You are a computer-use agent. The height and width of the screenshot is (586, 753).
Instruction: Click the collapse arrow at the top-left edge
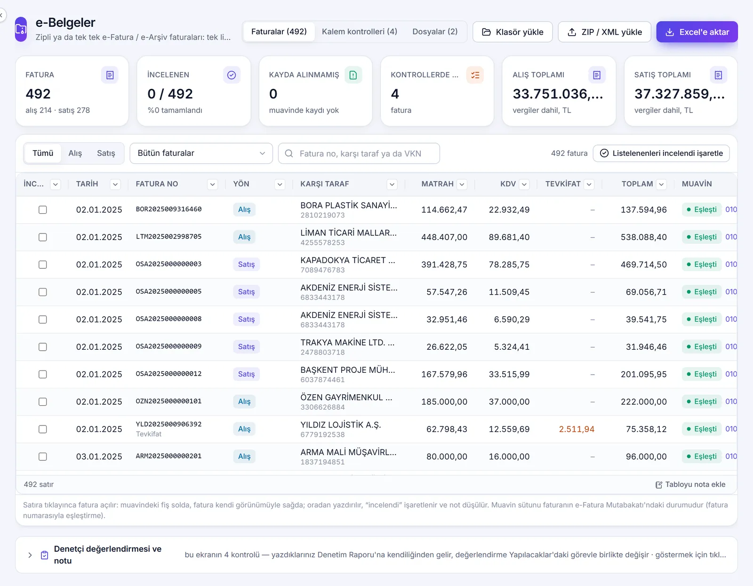point(1,15)
